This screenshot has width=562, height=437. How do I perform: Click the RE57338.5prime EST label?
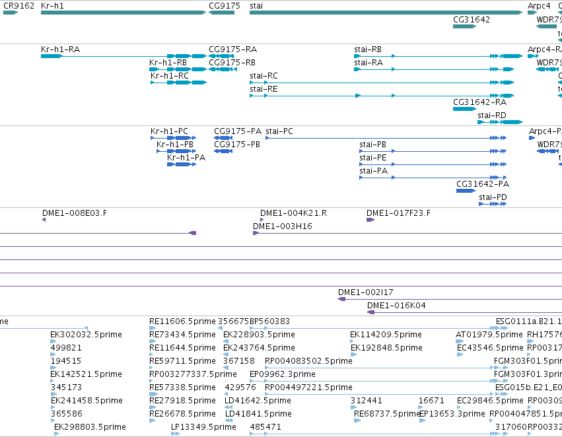182,387
